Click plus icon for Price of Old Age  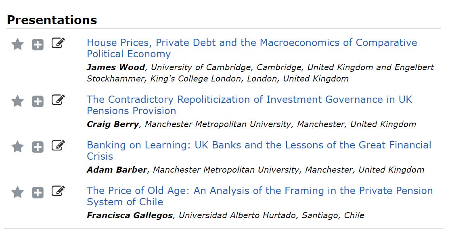pos(38,193)
